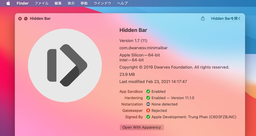Click the green check icon next to Hardening
Viewport: 256px width, 136px height.
pos(148,98)
